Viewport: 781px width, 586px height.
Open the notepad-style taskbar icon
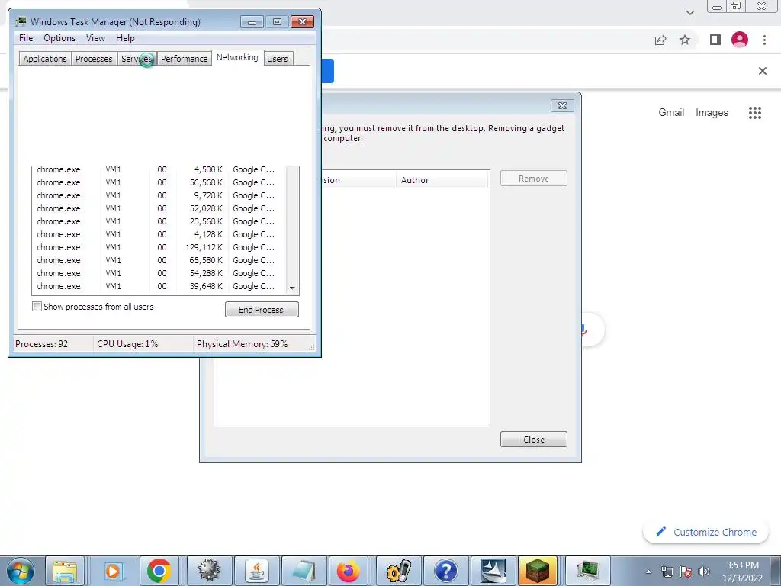[x=303, y=571]
